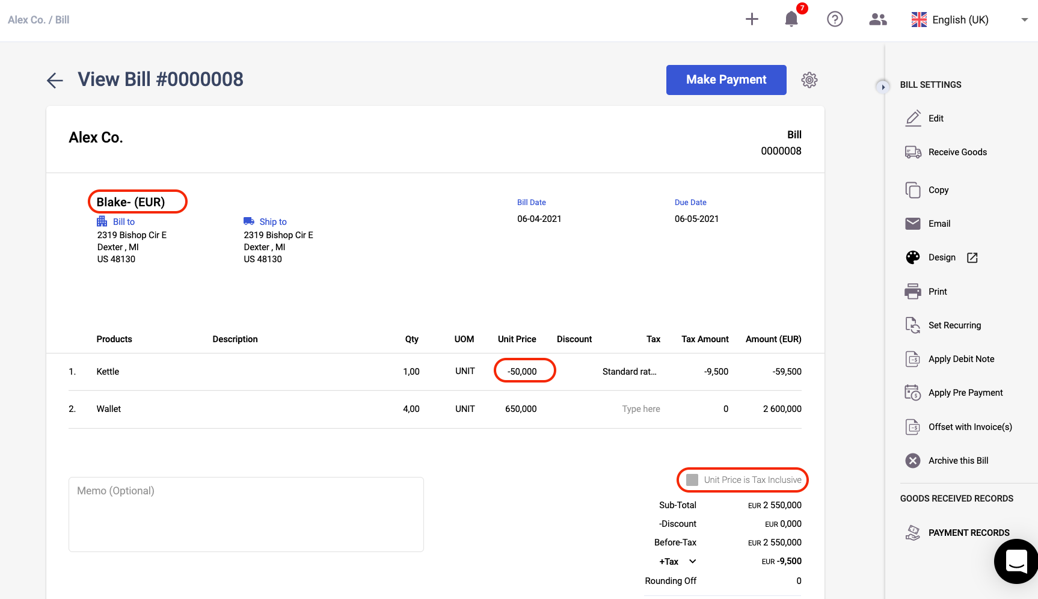
Task: Toggle Unit Price is Tax Inclusive checkbox
Action: 692,480
